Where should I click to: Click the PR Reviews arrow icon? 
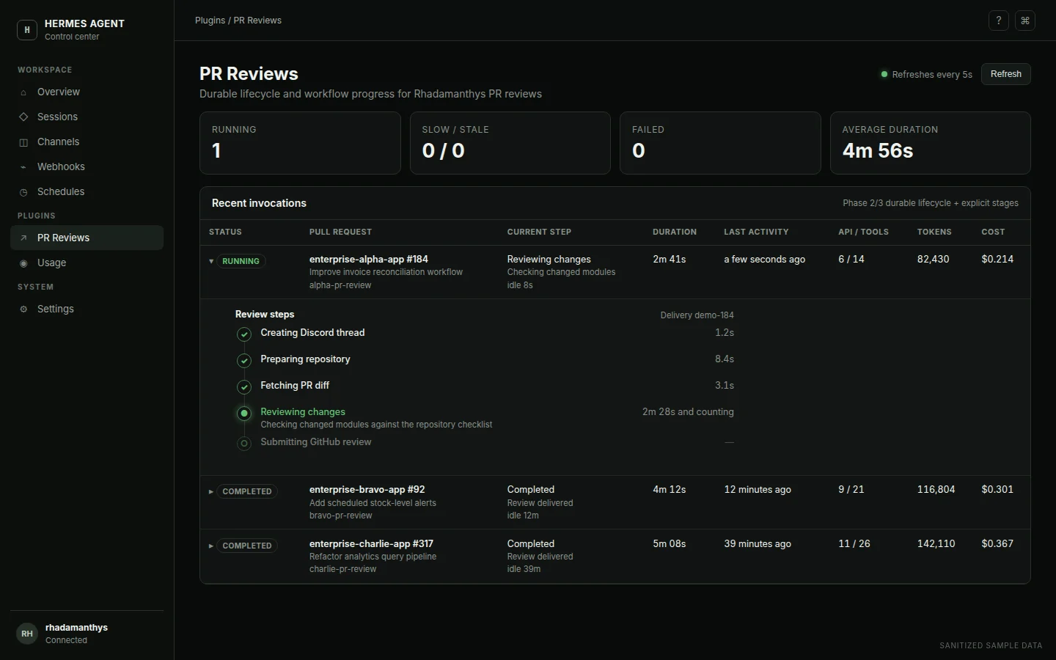coord(23,238)
